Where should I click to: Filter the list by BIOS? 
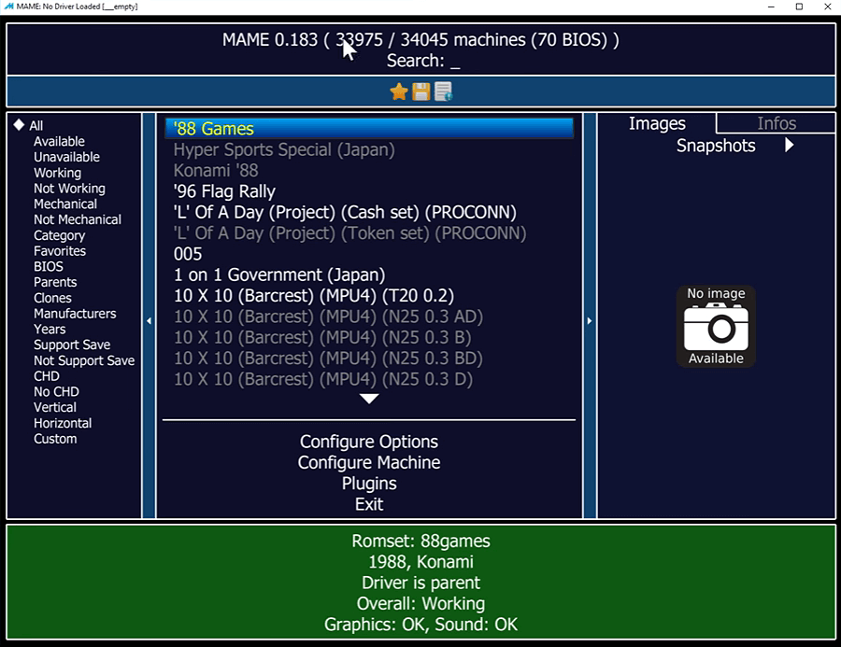point(49,266)
